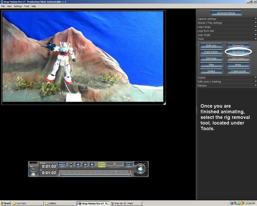Open the Rotoscope tool
Viewport: 257px width, 206px height.
[211, 58]
